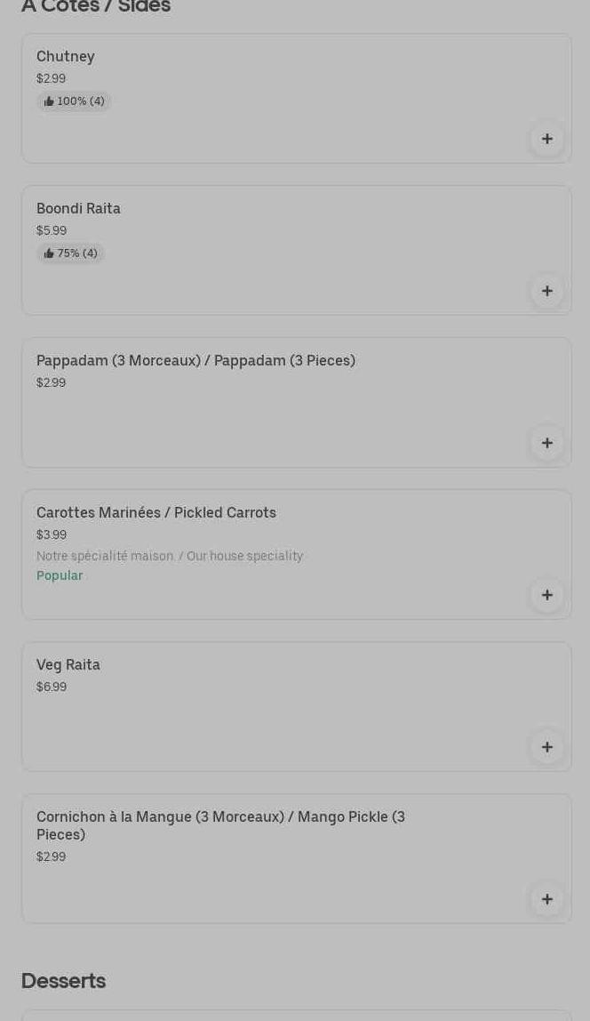Add Pappadam (3 Pieces) via plus icon
Image resolution: width=590 pixels, height=1021 pixels.
(547, 443)
